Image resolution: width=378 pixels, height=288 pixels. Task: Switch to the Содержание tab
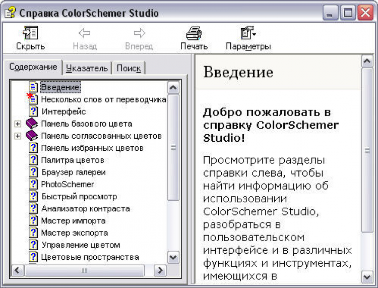(x=33, y=67)
